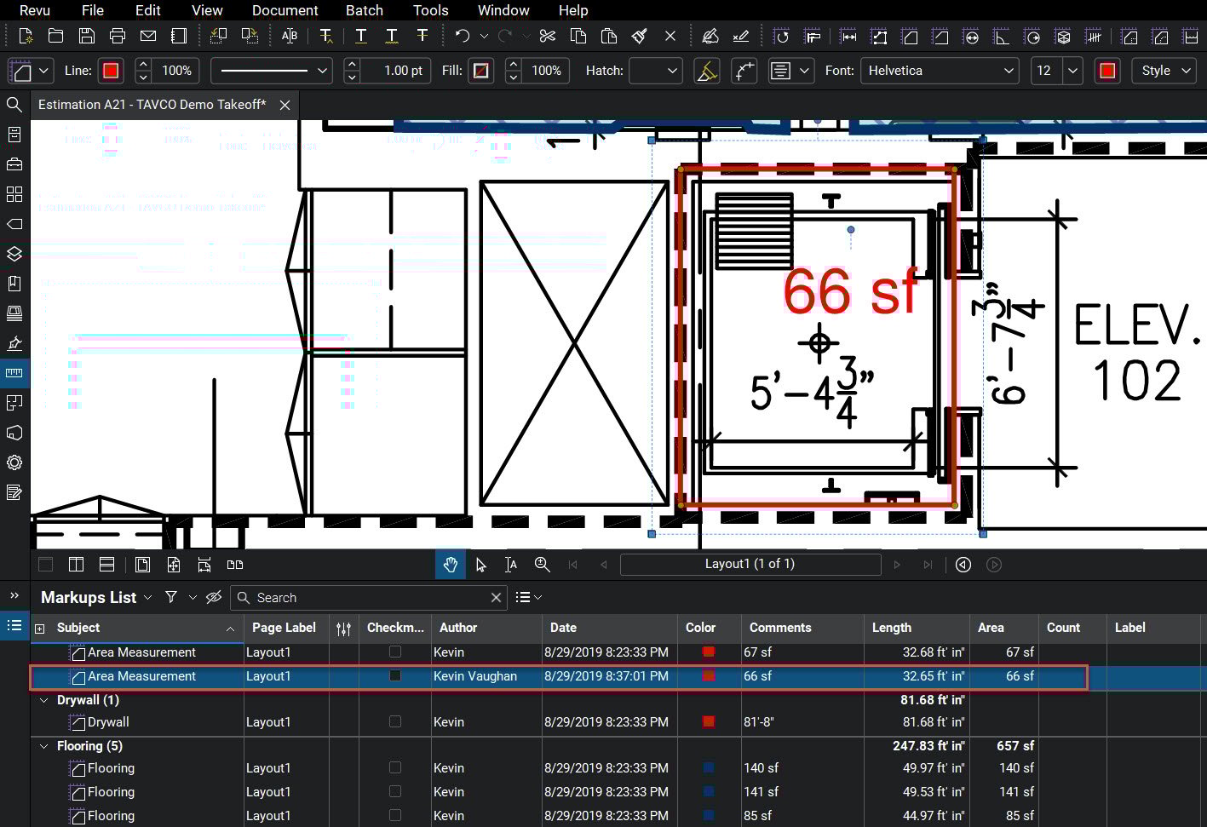
Task: Collapse the Flooring (5) group
Action: point(43,745)
